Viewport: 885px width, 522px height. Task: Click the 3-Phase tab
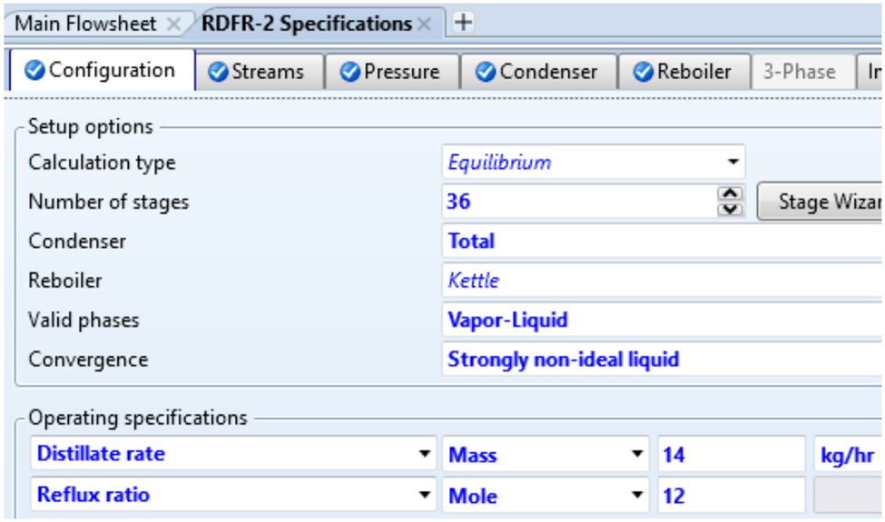799,72
